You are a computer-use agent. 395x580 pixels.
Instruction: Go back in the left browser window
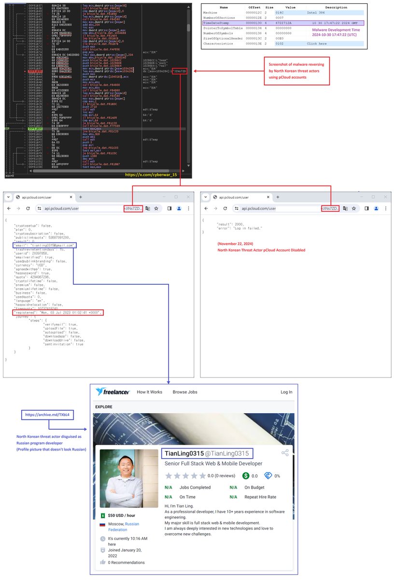click(9, 208)
